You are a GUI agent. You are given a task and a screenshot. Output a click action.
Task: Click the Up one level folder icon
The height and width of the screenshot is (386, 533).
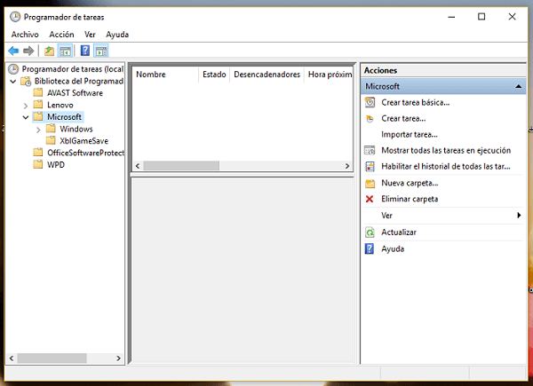click(49, 51)
